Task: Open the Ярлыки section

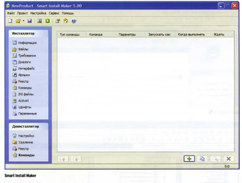Action: coord(24,75)
